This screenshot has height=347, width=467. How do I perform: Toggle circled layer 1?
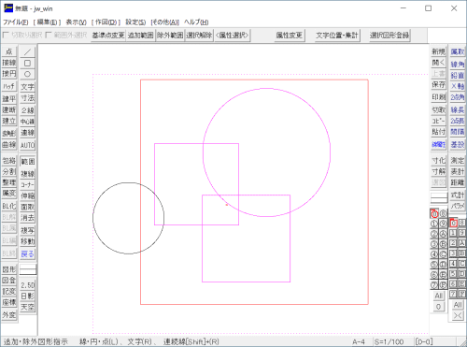(434, 224)
